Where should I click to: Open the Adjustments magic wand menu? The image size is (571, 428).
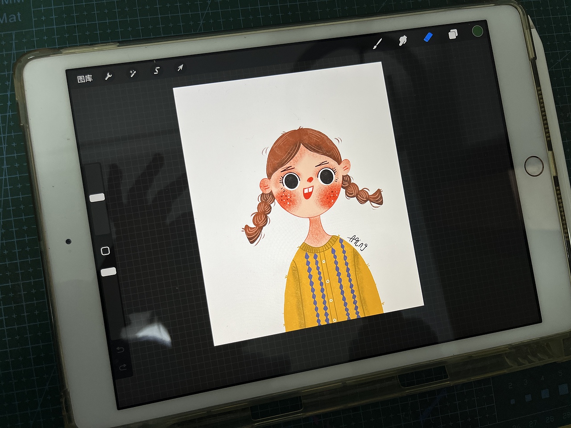(132, 73)
